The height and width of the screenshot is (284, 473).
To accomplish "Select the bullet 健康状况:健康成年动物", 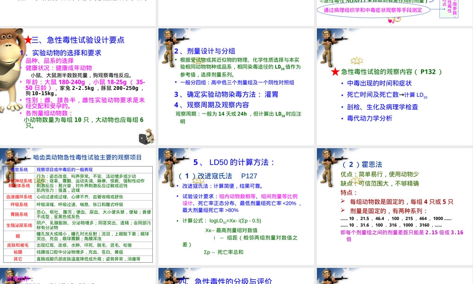I will tap(59, 68).
